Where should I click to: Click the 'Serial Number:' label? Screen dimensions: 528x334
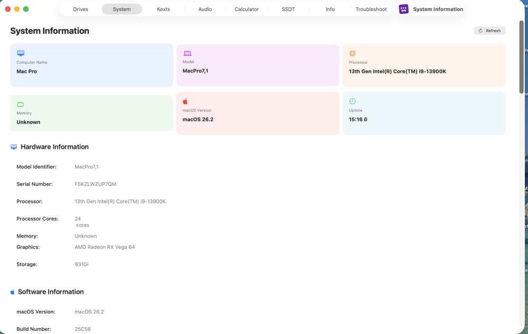point(34,184)
